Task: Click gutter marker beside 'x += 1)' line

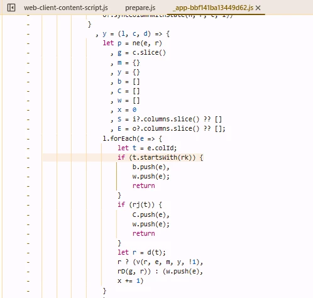Action: (x=28, y=282)
